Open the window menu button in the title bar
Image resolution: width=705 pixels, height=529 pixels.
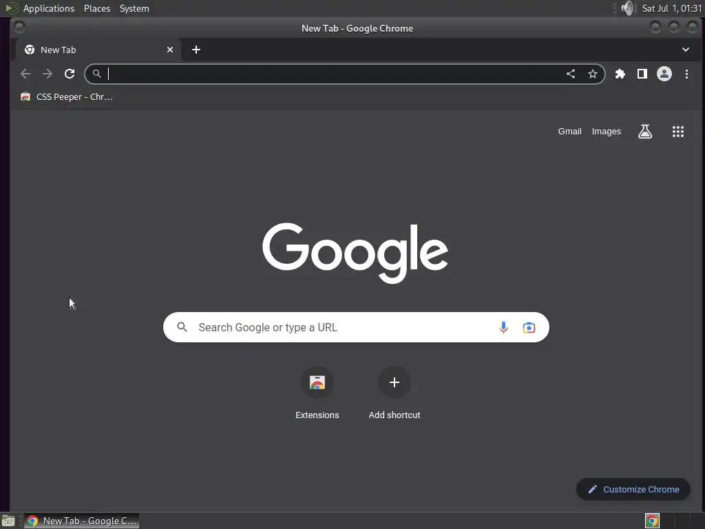[x=19, y=27]
